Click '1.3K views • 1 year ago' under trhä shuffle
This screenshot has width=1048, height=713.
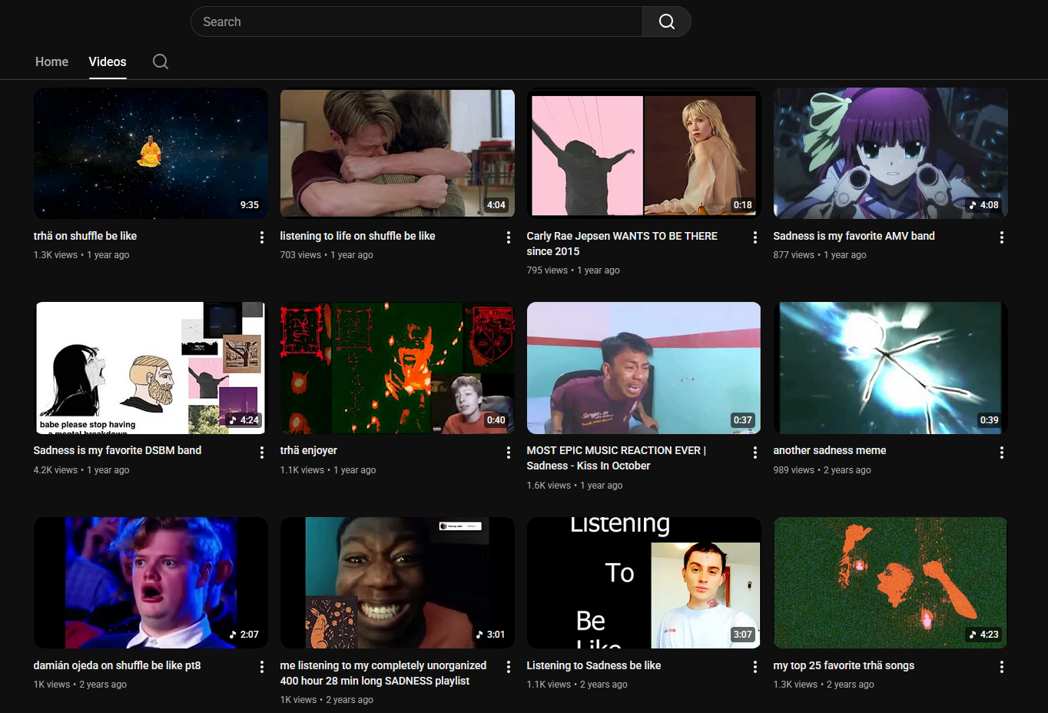click(81, 255)
